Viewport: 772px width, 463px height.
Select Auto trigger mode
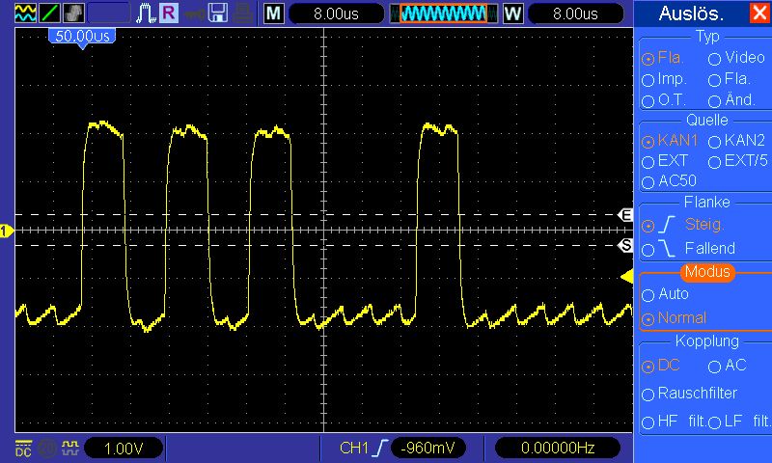[x=665, y=294]
